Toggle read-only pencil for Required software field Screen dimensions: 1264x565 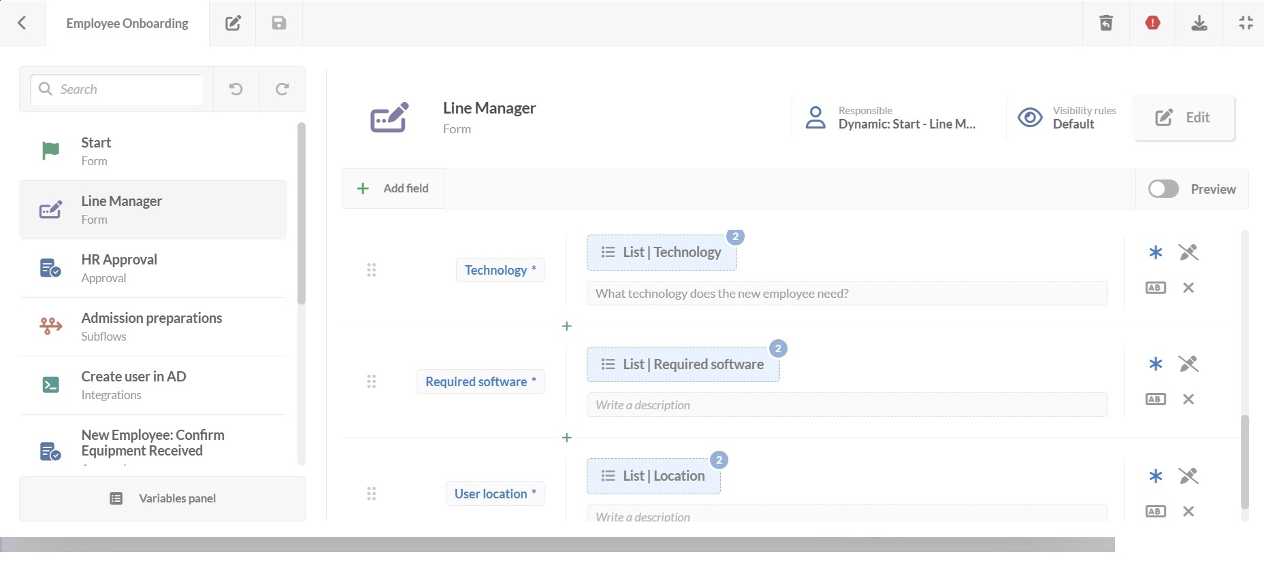[1188, 364]
